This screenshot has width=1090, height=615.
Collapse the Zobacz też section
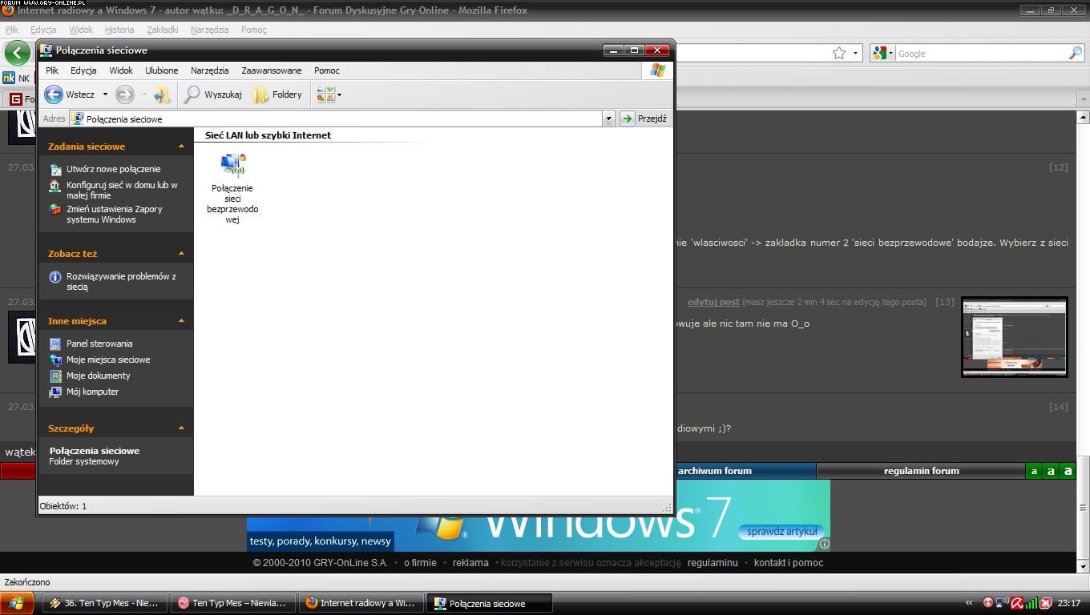click(181, 254)
